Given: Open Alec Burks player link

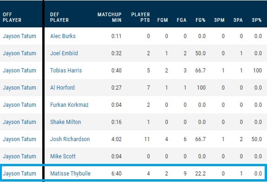Looking at the screenshot, I should pyautogui.click(x=63, y=36).
